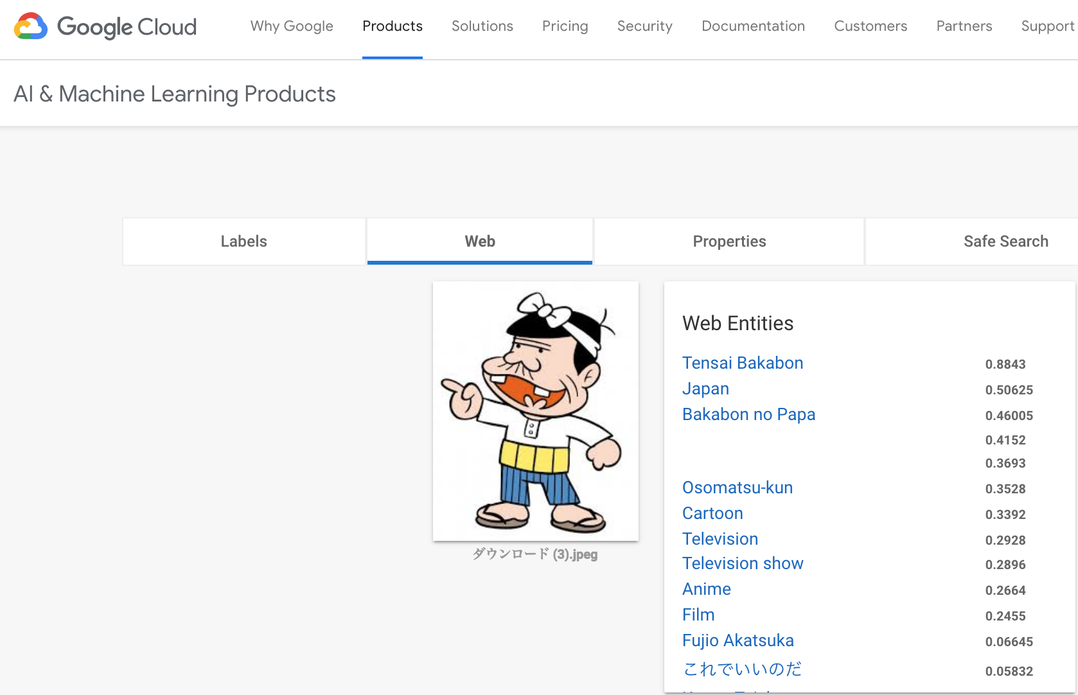Click the score value 0.2928
Image resolution: width=1078 pixels, height=695 pixels.
tap(1005, 540)
